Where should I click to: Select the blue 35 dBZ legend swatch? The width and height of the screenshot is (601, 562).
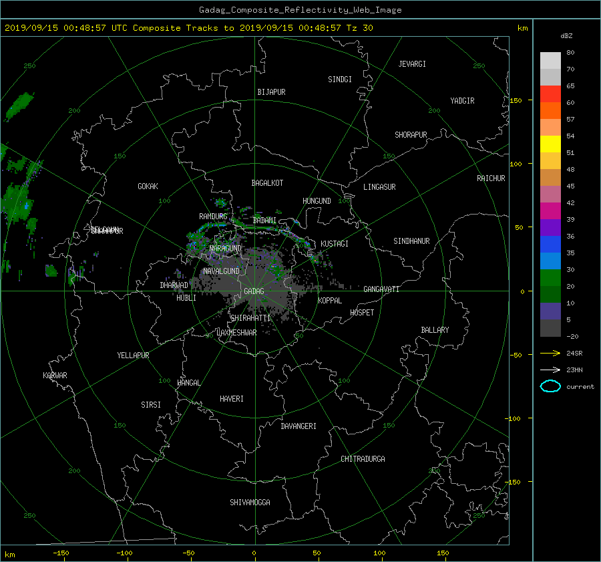tap(550, 244)
